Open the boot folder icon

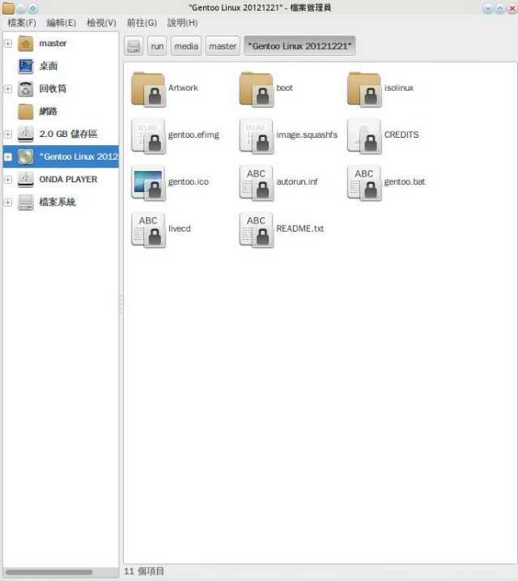[256, 89]
